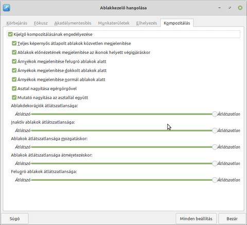Go to the Munkaterületek tab
This screenshot has height=225, width=247.
point(114,23)
